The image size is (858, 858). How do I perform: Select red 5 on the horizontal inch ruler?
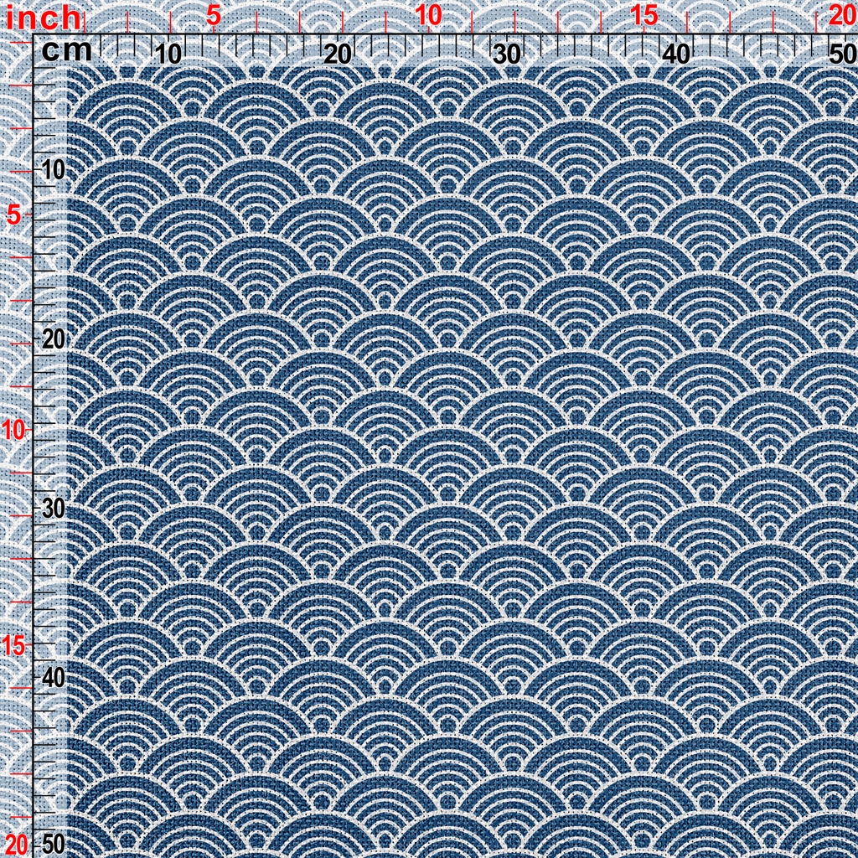[214, 17]
